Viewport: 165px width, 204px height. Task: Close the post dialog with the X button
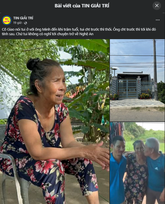pyautogui.click(x=157, y=6)
